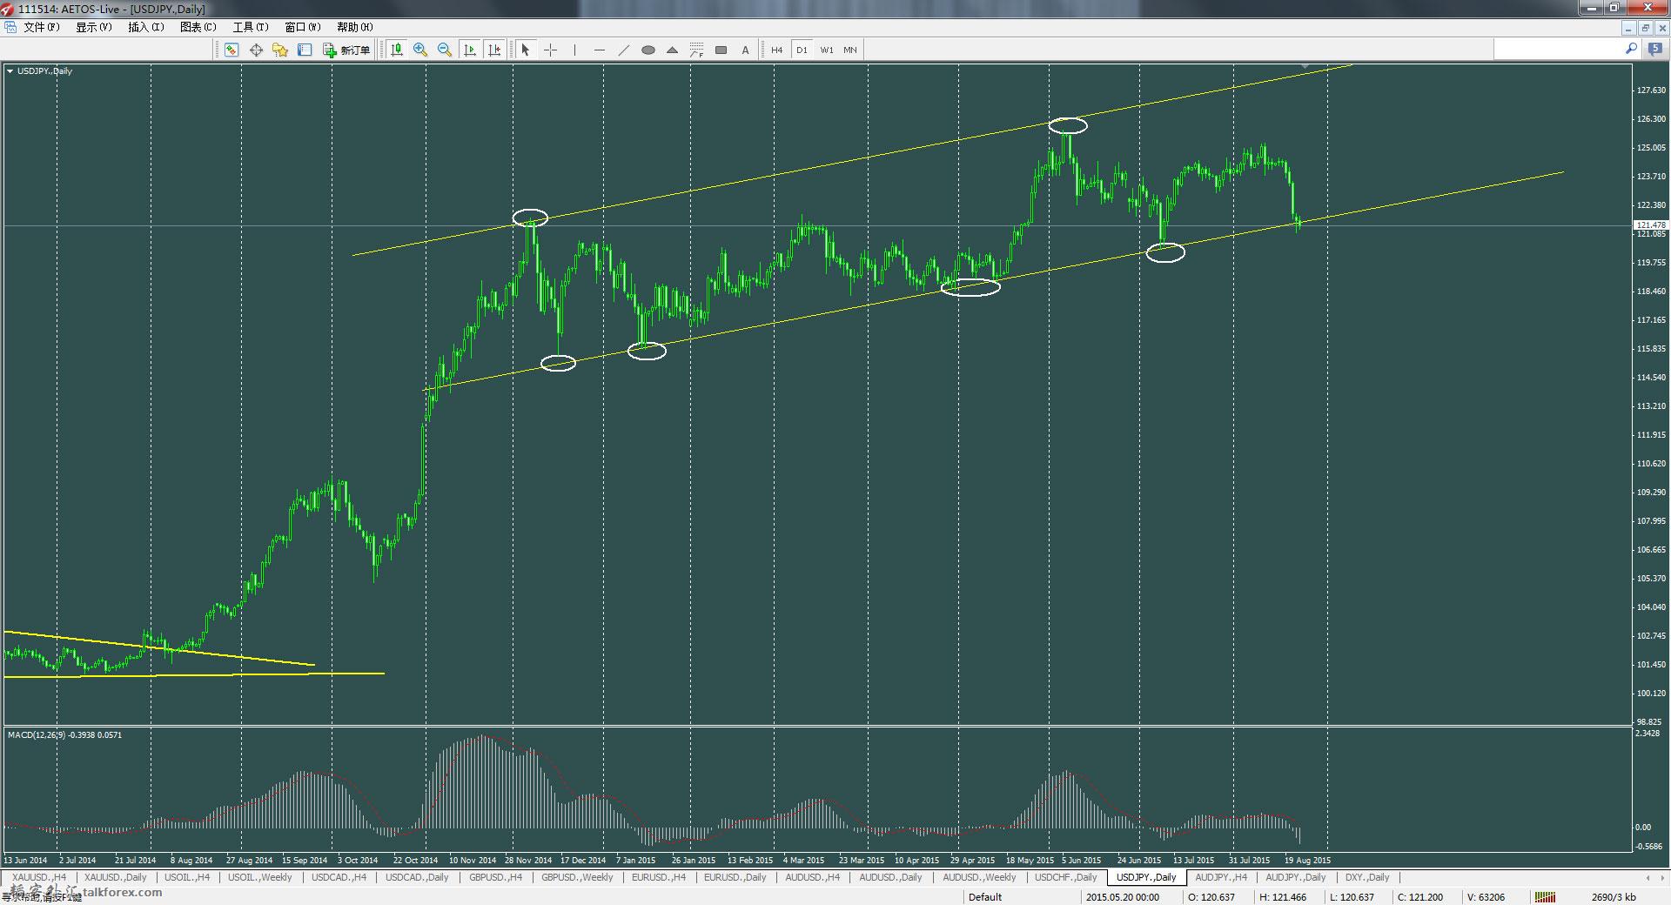Switch timeframe to D1
Image resolution: width=1671 pixels, height=905 pixels.
click(x=802, y=50)
